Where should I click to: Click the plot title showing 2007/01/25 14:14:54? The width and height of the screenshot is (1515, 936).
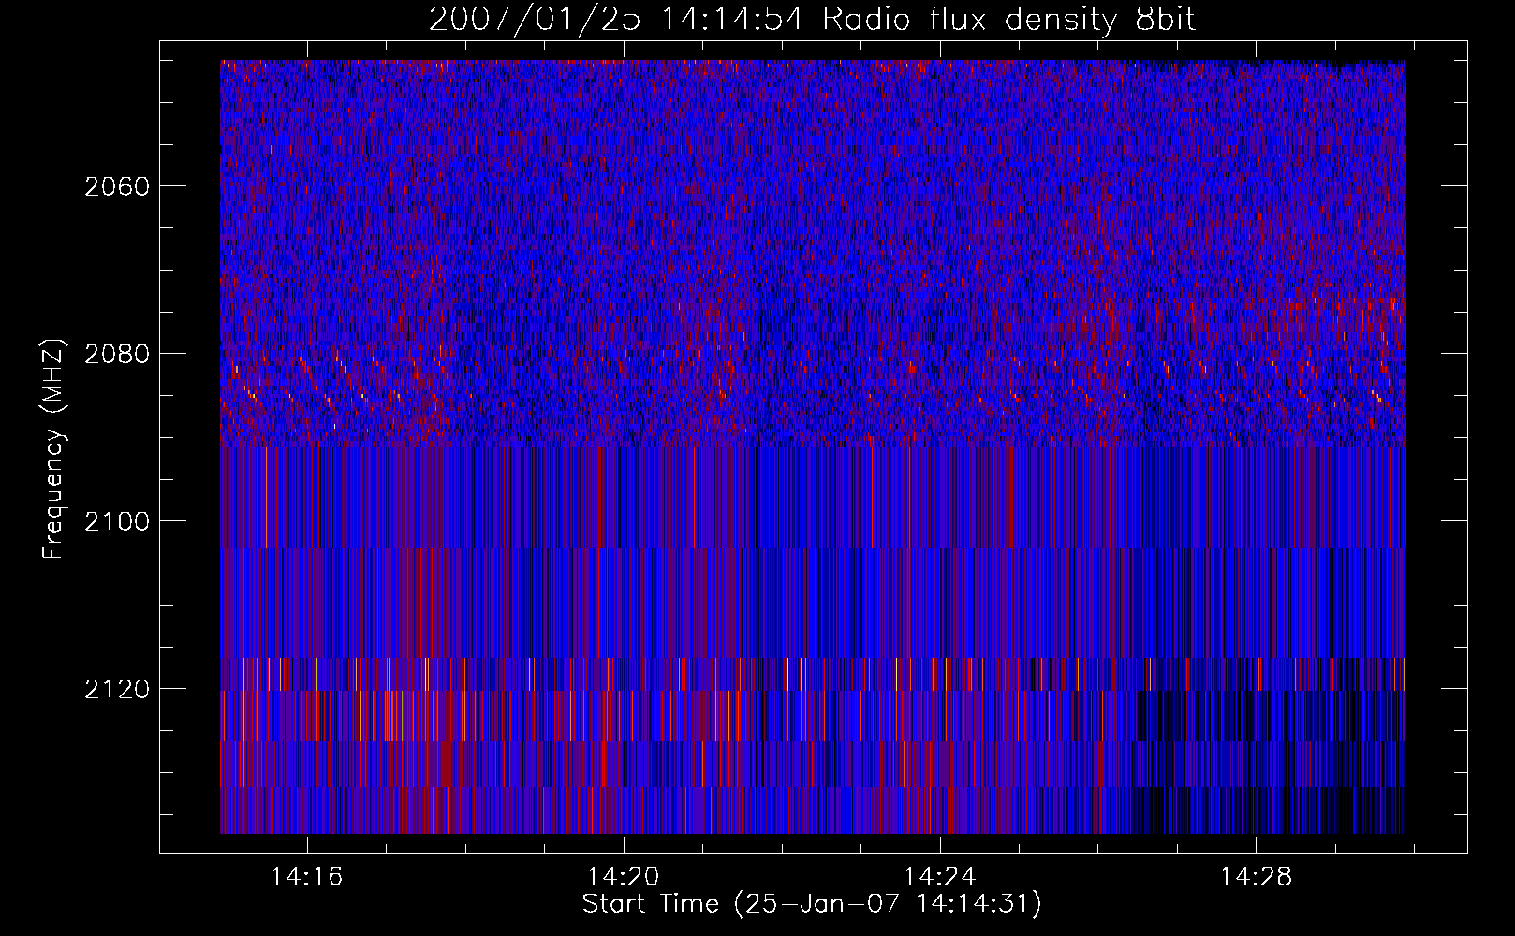click(812, 19)
